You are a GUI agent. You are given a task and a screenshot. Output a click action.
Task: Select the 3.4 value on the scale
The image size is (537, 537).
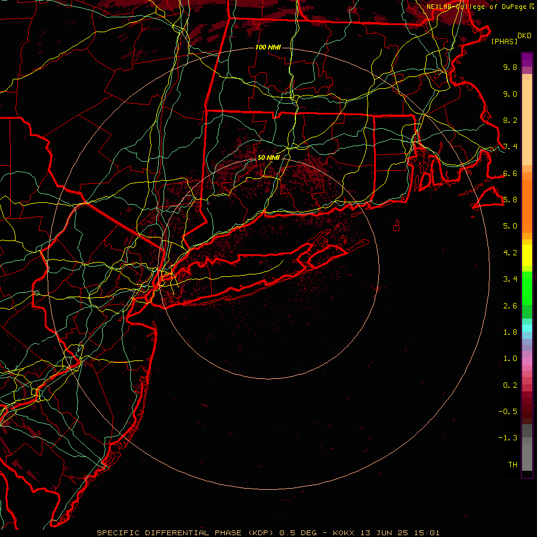point(510,279)
